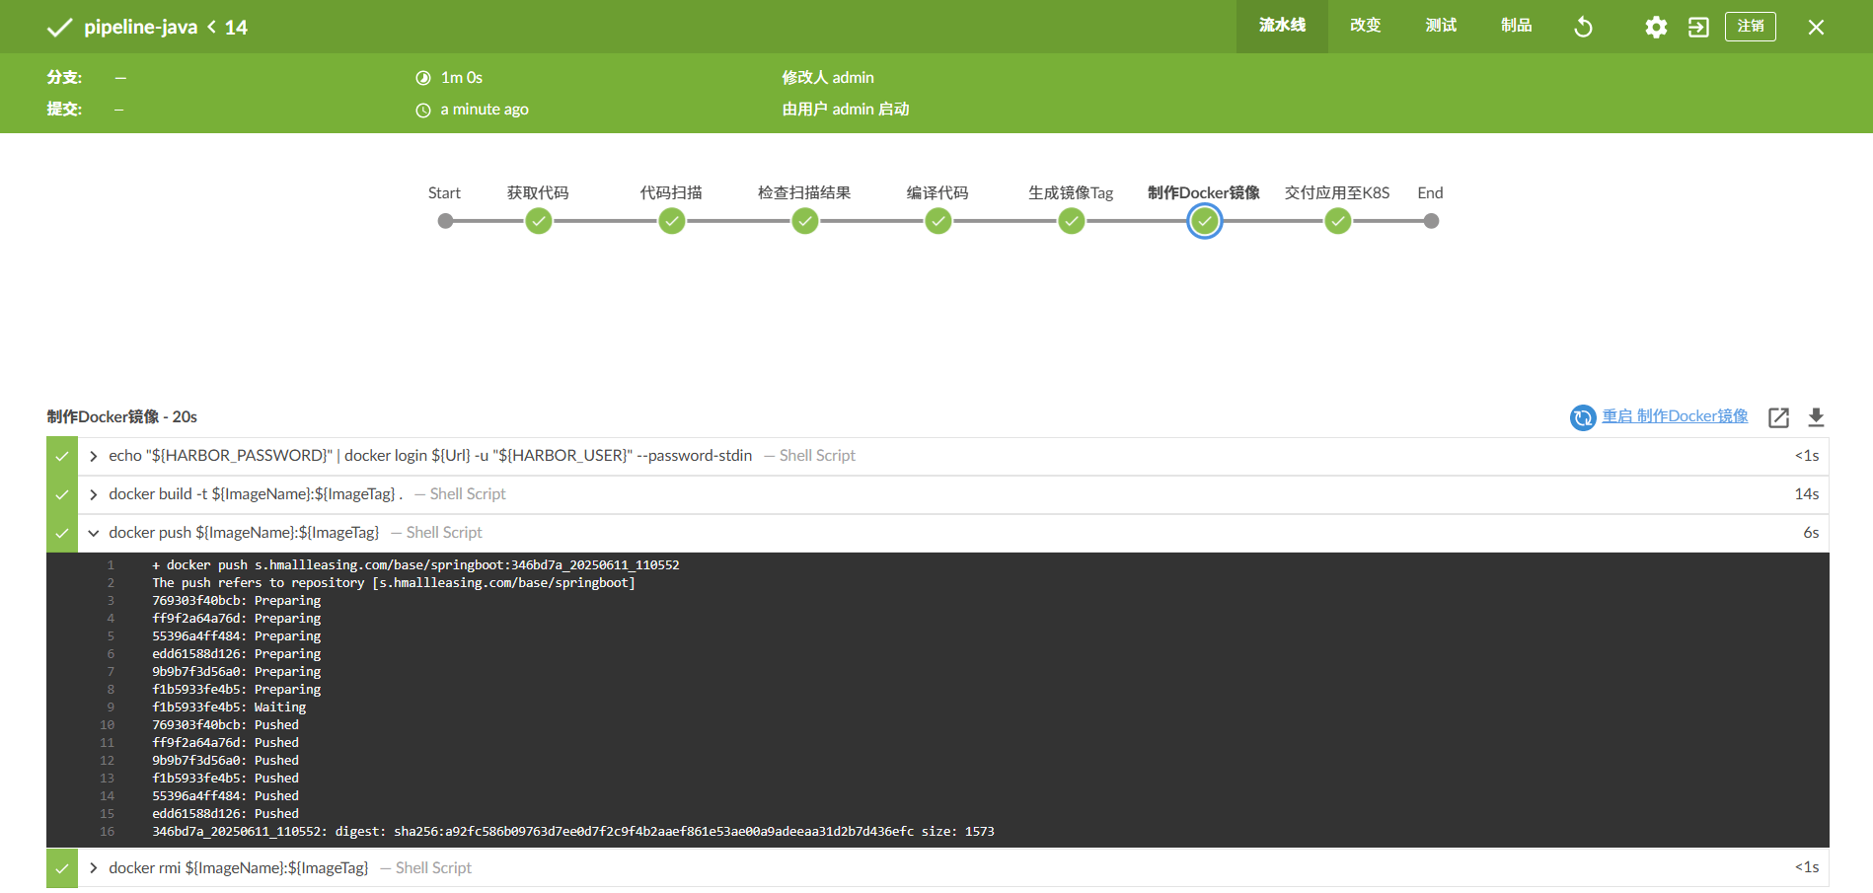Viewport: 1873px width, 893px height.
Task: Select the 交付应用至K8S stage node
Action: (1337, 221)
